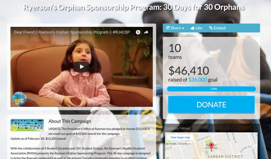Click the Share arrow-box icon

tap(168, 28)
